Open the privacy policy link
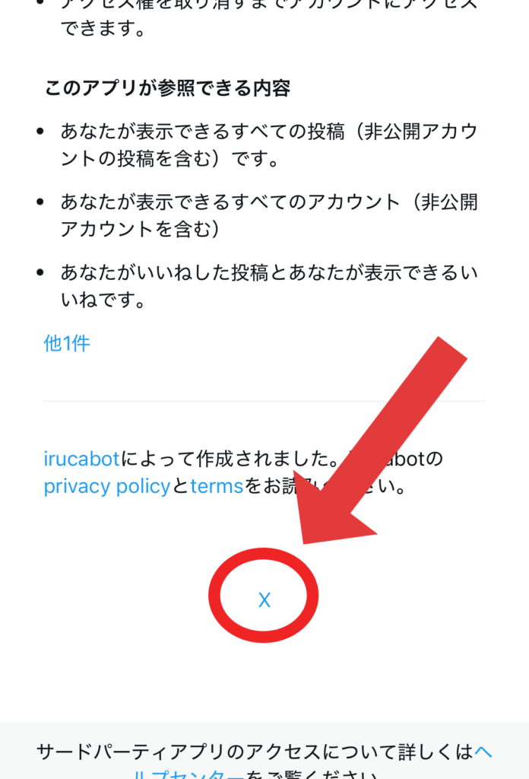529x779 pixels. (107, 486)
